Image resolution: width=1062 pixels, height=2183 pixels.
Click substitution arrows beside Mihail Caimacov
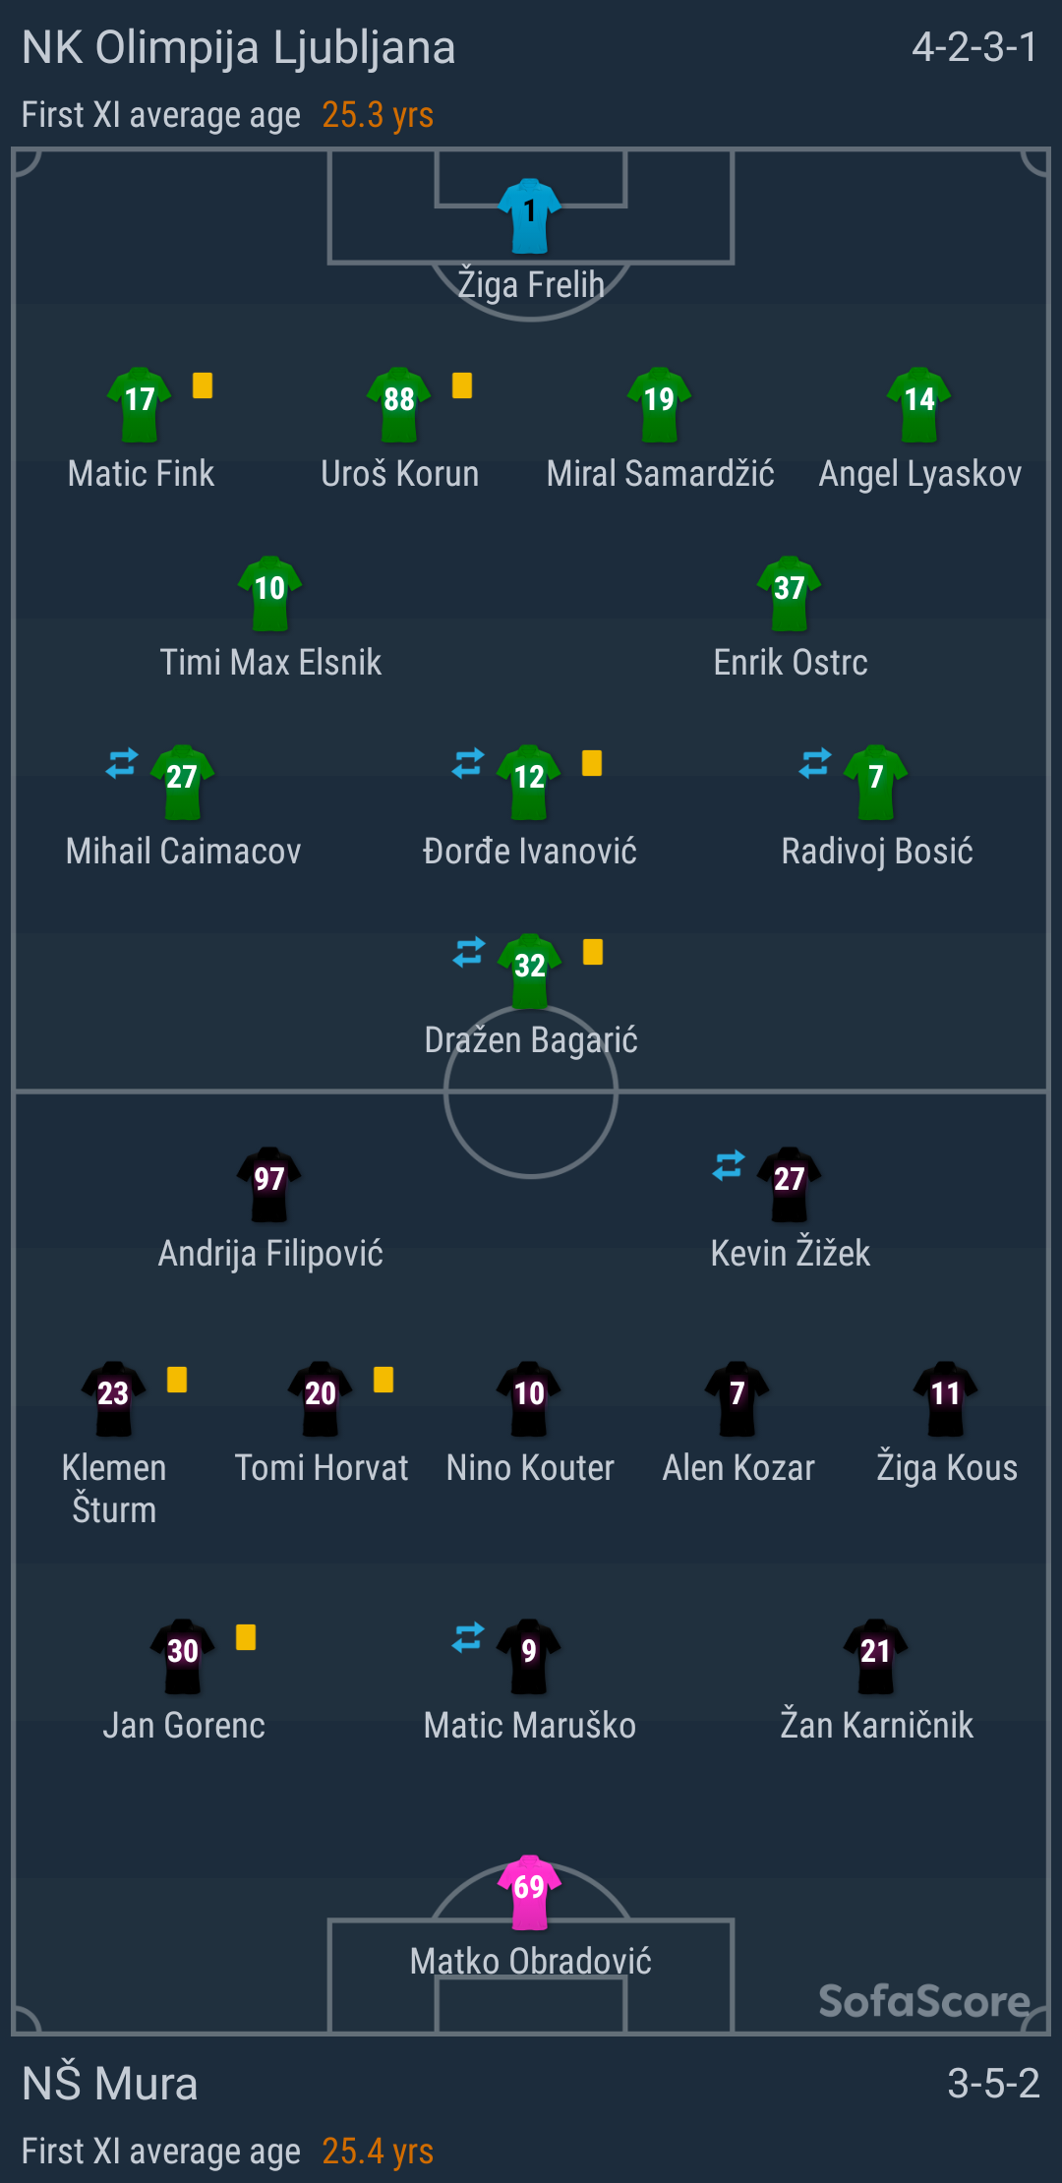point(122,763)
